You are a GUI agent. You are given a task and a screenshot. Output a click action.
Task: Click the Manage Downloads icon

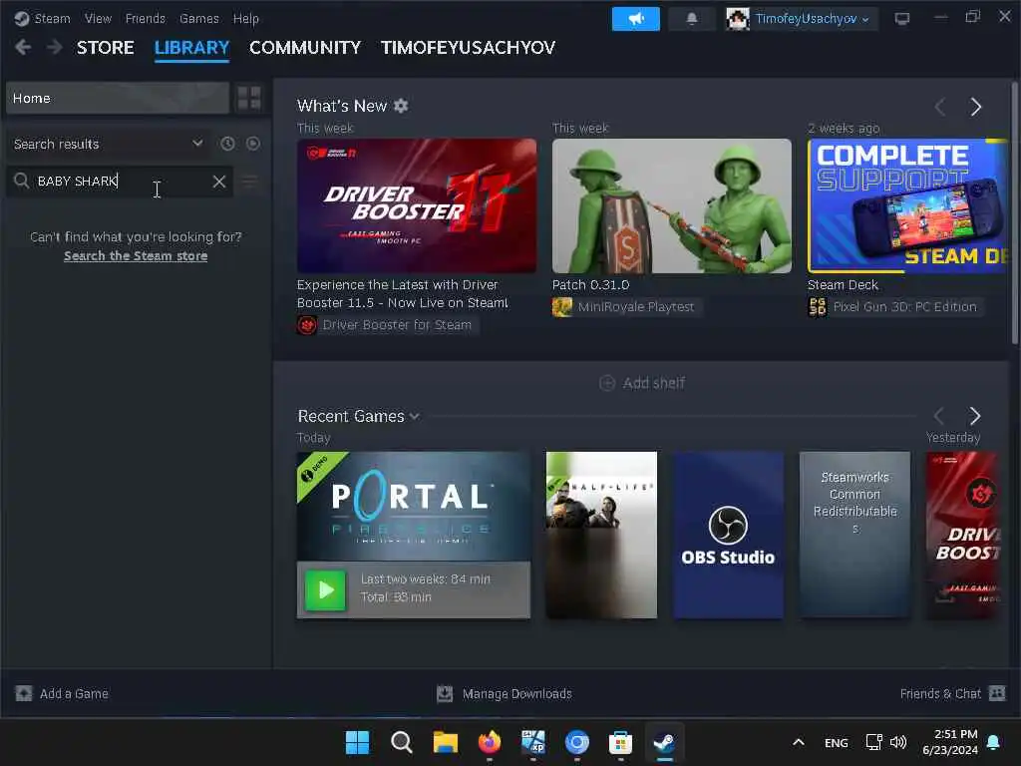click(x=445, y=694)
